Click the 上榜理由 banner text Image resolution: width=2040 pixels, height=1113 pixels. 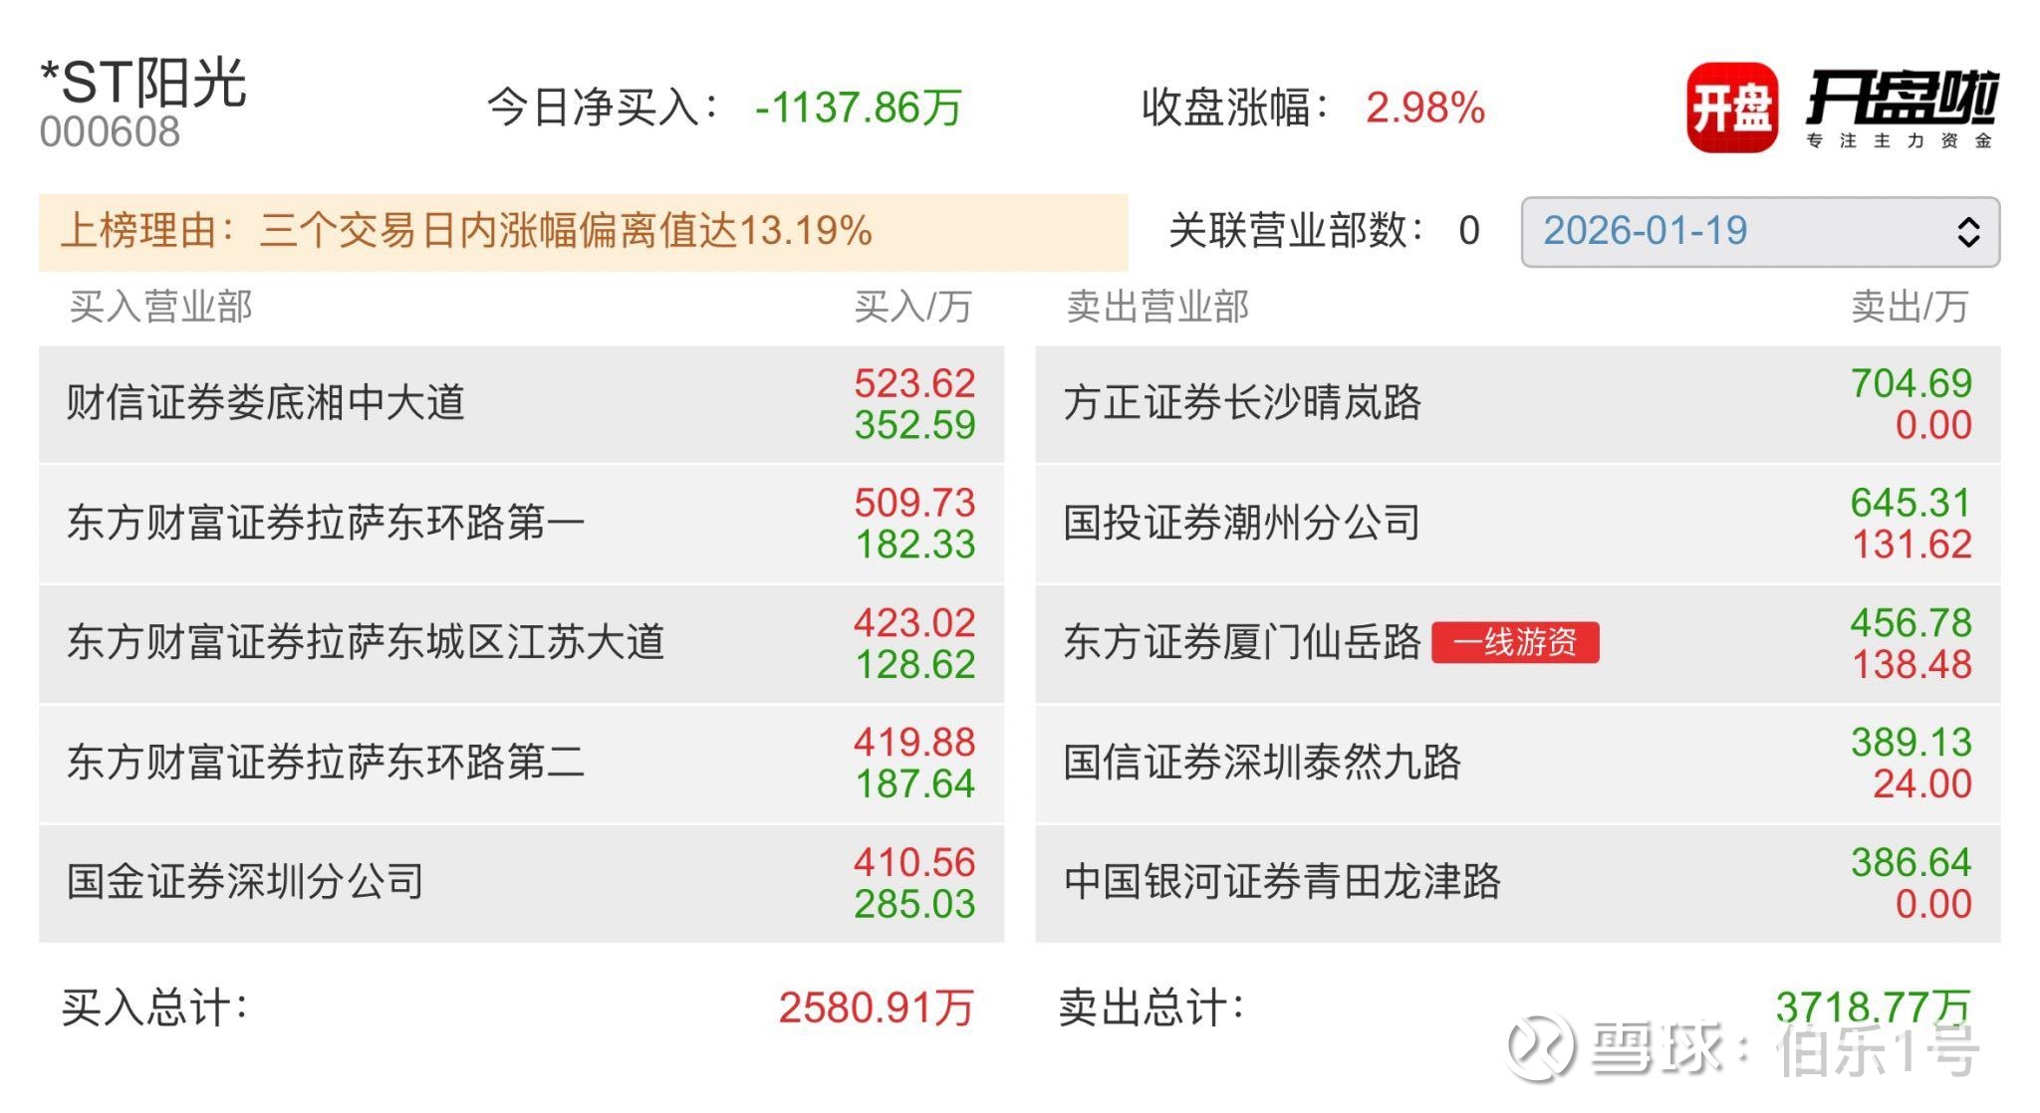pyautogui.click(x=468, y=231)
